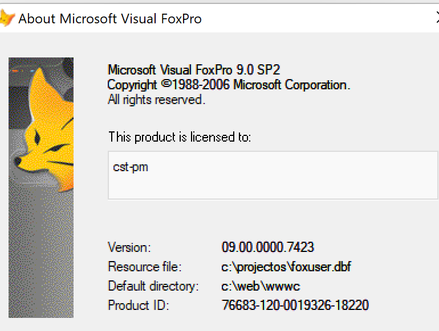Click the 'About Microsoft Visual FoxPro' title text
Screen dimensions: 439x331
coord(110,19)
